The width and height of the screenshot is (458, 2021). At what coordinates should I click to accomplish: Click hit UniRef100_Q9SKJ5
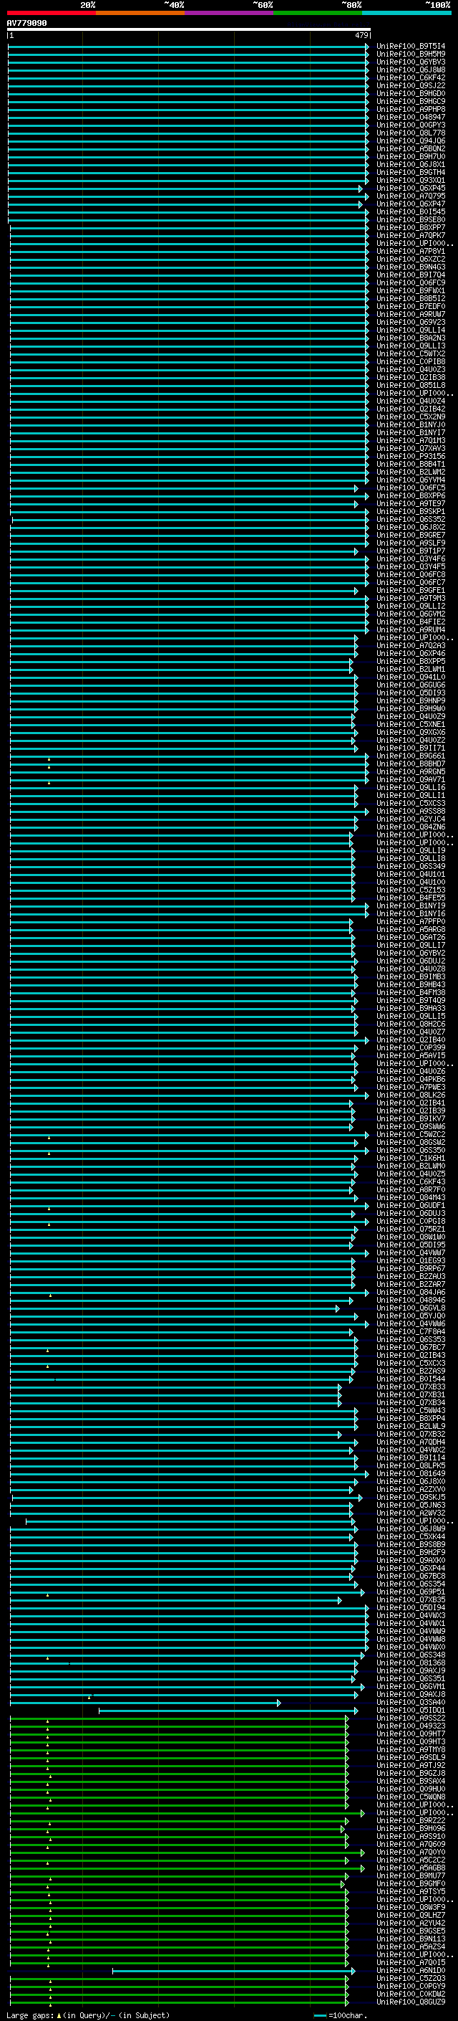[410, 1497]
